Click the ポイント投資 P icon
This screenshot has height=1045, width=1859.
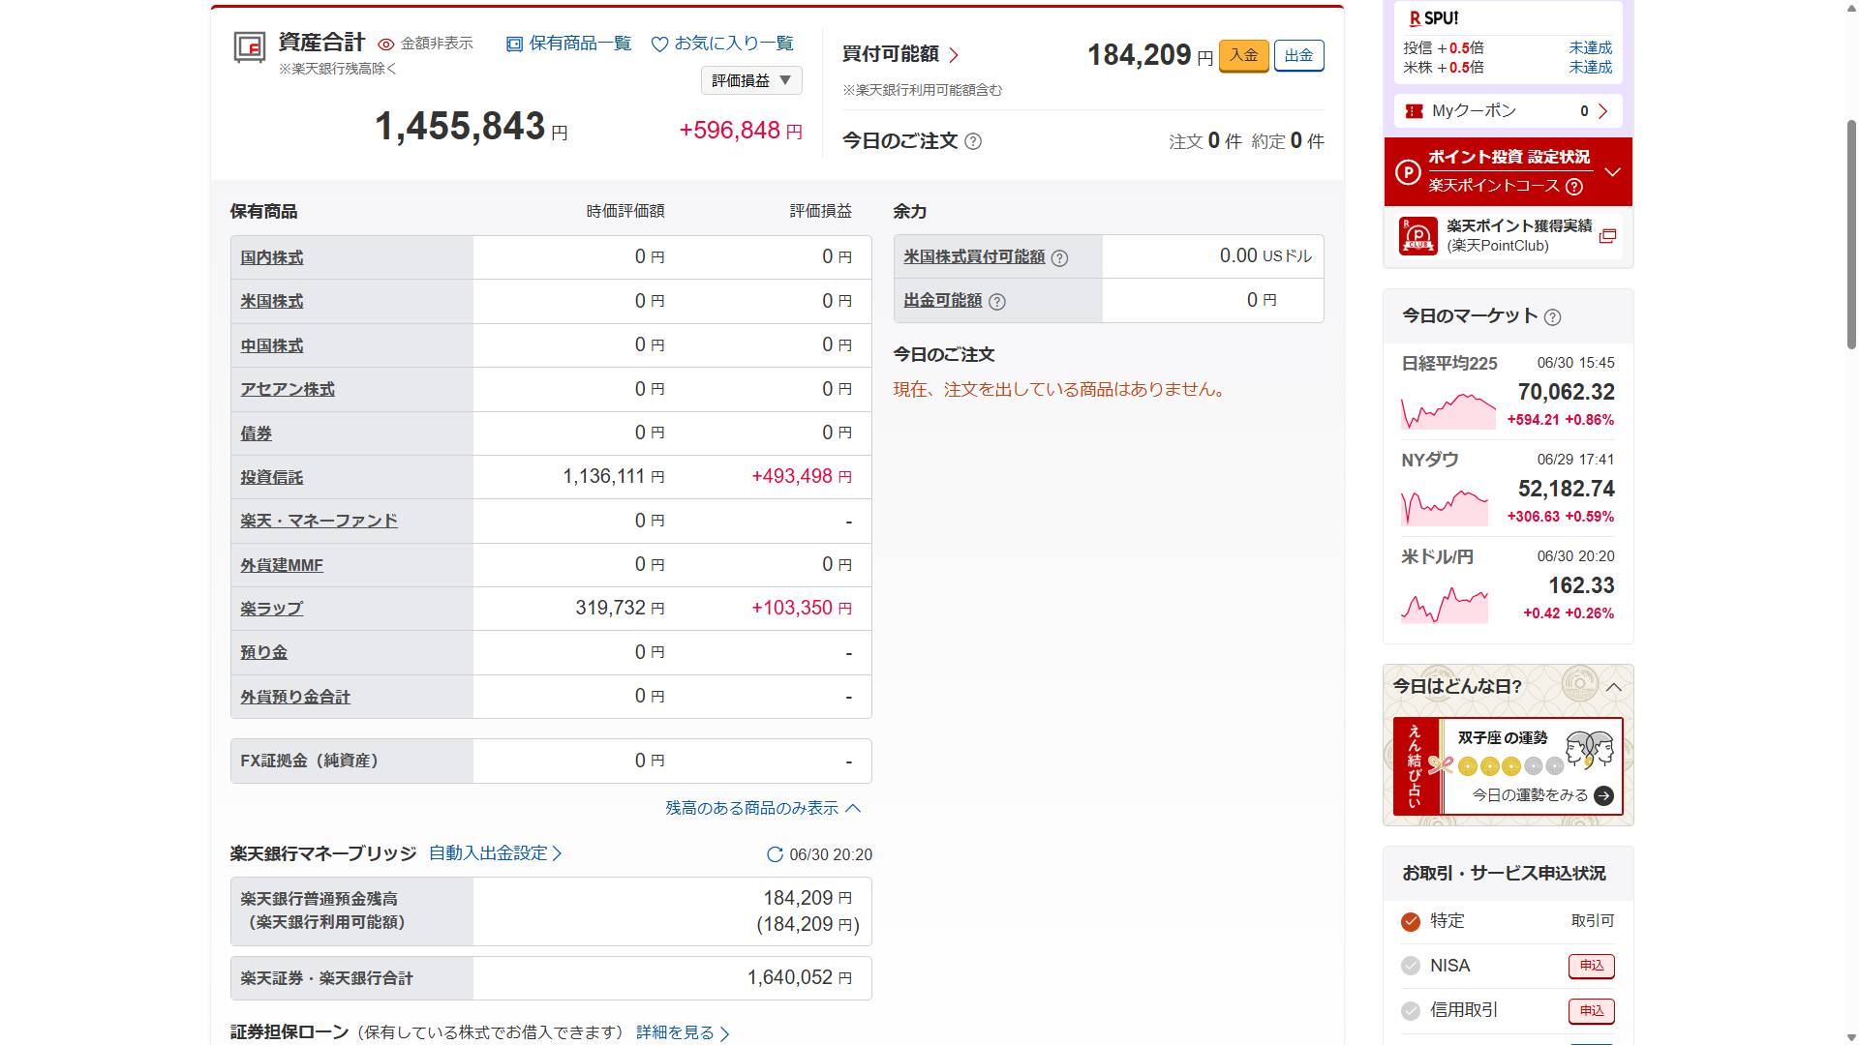[x=1408, y=172]
